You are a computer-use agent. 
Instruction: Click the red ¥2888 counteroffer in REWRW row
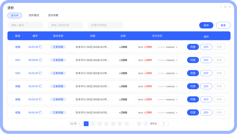[x=148, y=60]
